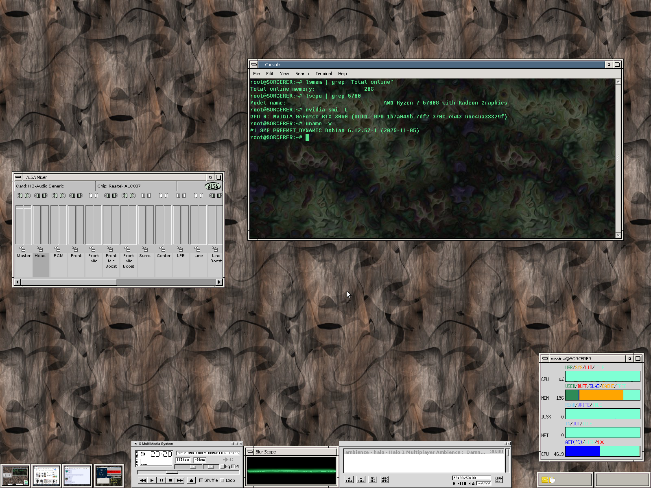Toggle the lock under the Front channel
This screenshot has height=488, width=651.
tap(75, 249)
